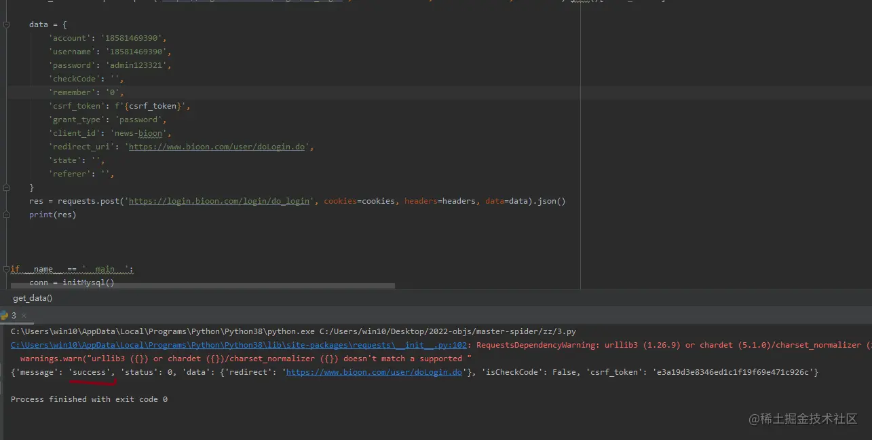Image resolution: width=872 pixels, height=440 pixels.
Task: Click the python.exe command line in console
Action: click(293, 331)
